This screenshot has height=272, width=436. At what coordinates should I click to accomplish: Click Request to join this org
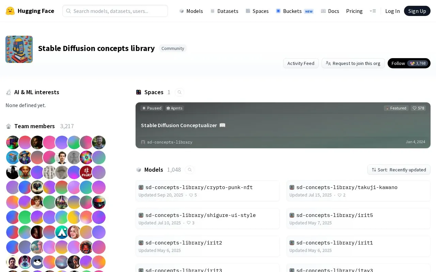(x=353, y=63)
